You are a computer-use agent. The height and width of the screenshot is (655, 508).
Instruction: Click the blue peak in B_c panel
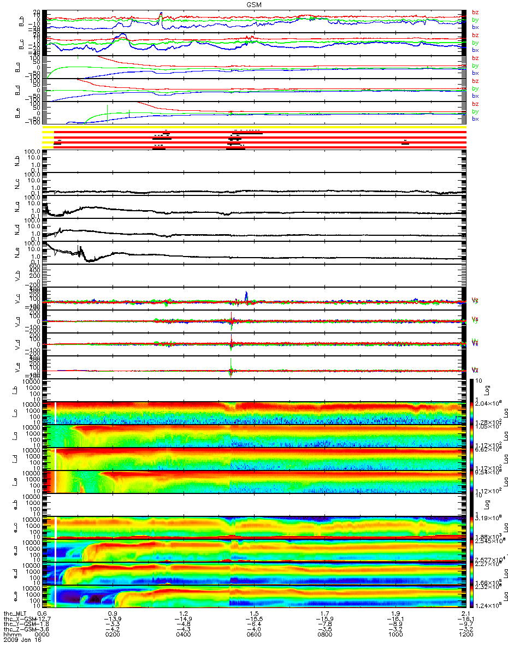point(122,37)
